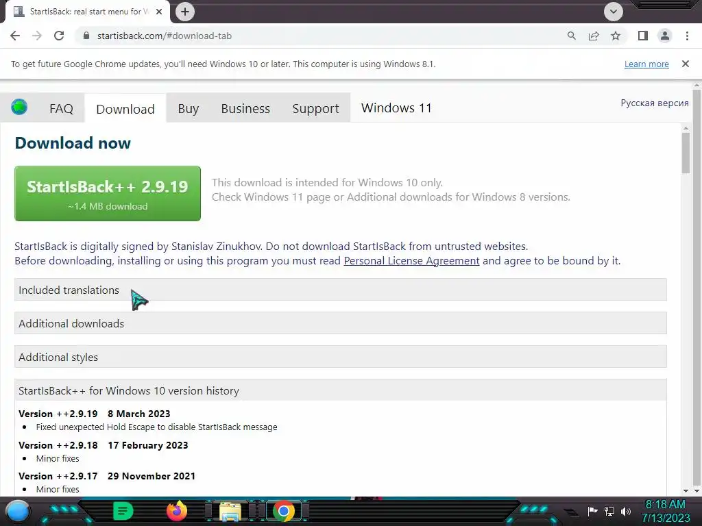Open the Start orb on taskbar
The image size is (702, 526).
coord(17,511)
